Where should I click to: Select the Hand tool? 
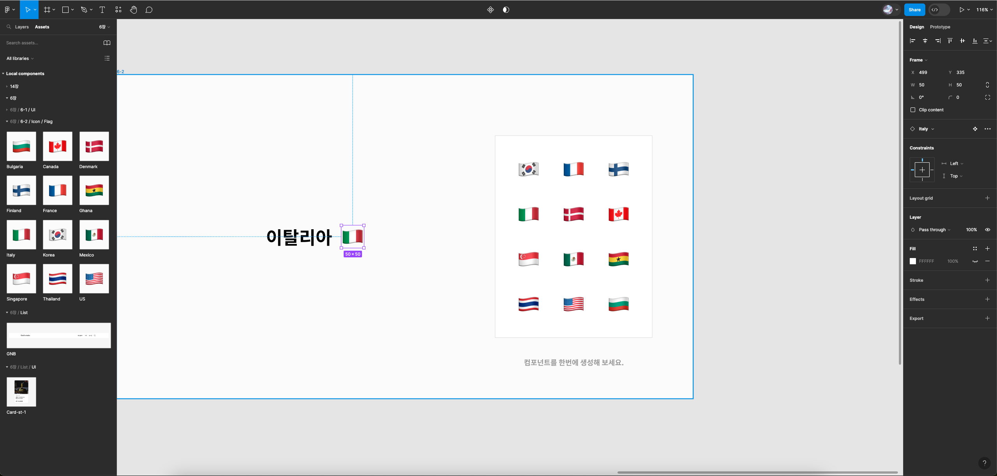134,10
